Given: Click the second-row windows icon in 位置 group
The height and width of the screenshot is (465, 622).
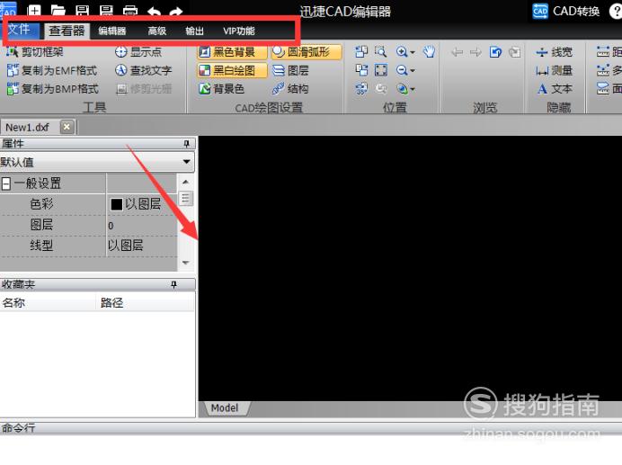Looking at the screenshot, I should [361, 70].
